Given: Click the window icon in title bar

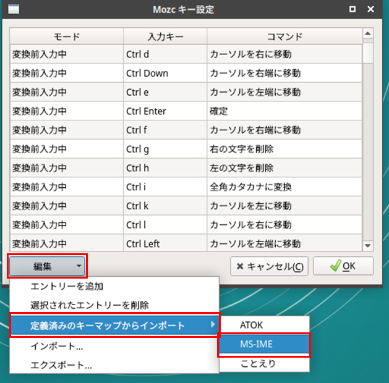Looking at the screenshot, I should [x=14, y=9].
